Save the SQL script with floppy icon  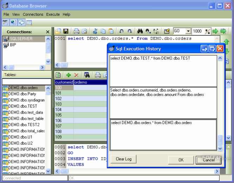[x=66, y=31]
